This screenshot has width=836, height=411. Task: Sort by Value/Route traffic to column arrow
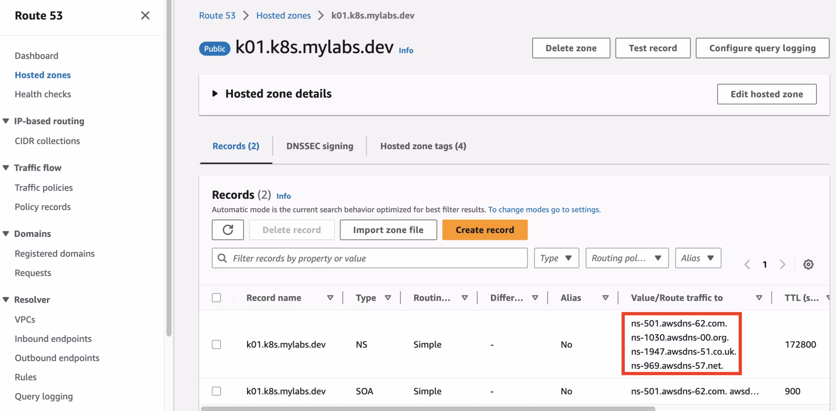pyautogui.click(x=759, y=298)
